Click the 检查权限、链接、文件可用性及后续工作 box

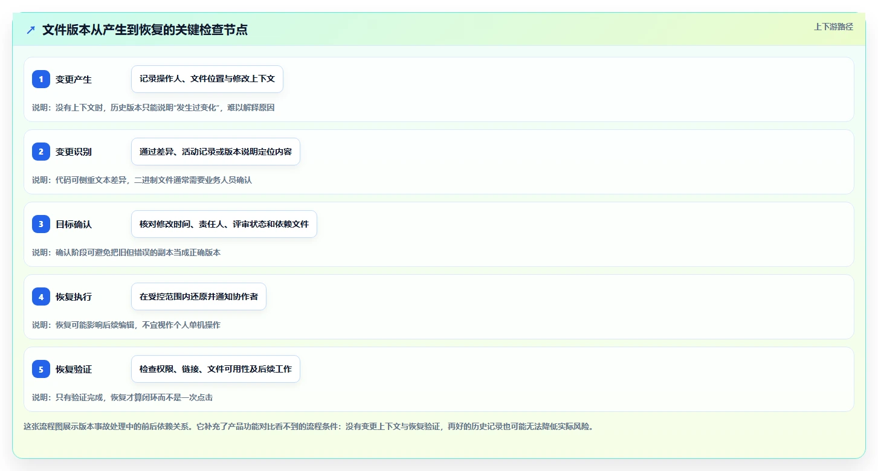click(216, 369)
